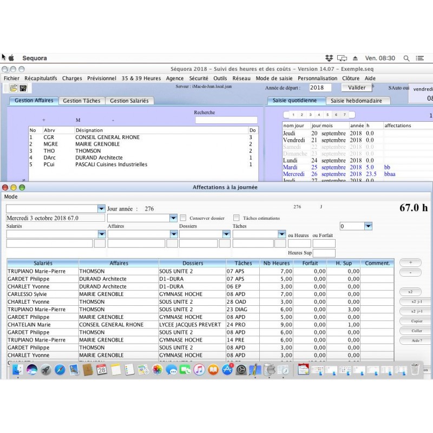Toggle the Tâches estimations checkbox
This screenshot has height=433, width=433.
click(x=237, y=218)
